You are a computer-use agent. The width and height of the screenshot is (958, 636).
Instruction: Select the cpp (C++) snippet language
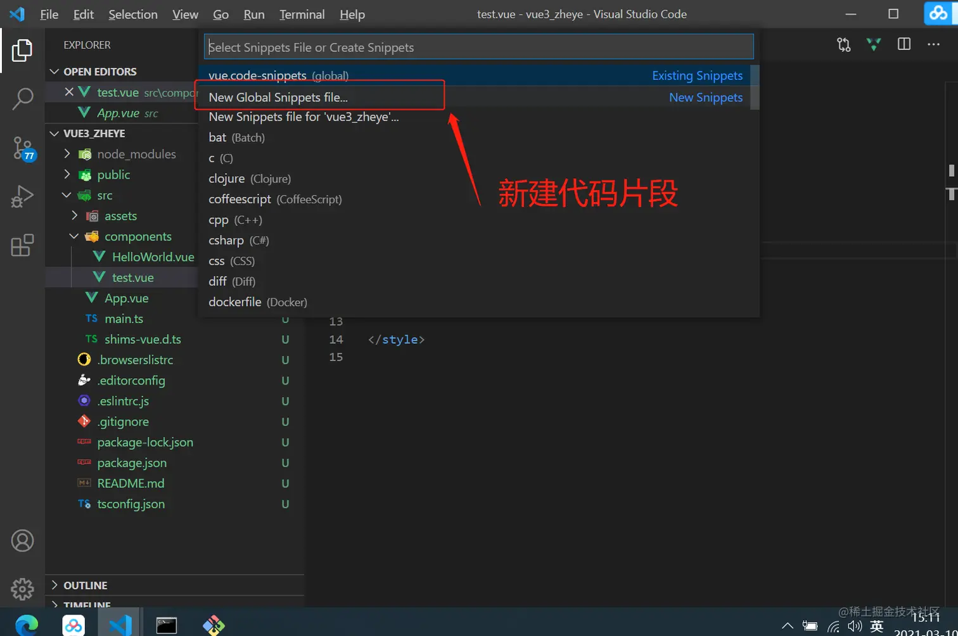[x=475, y=220]
